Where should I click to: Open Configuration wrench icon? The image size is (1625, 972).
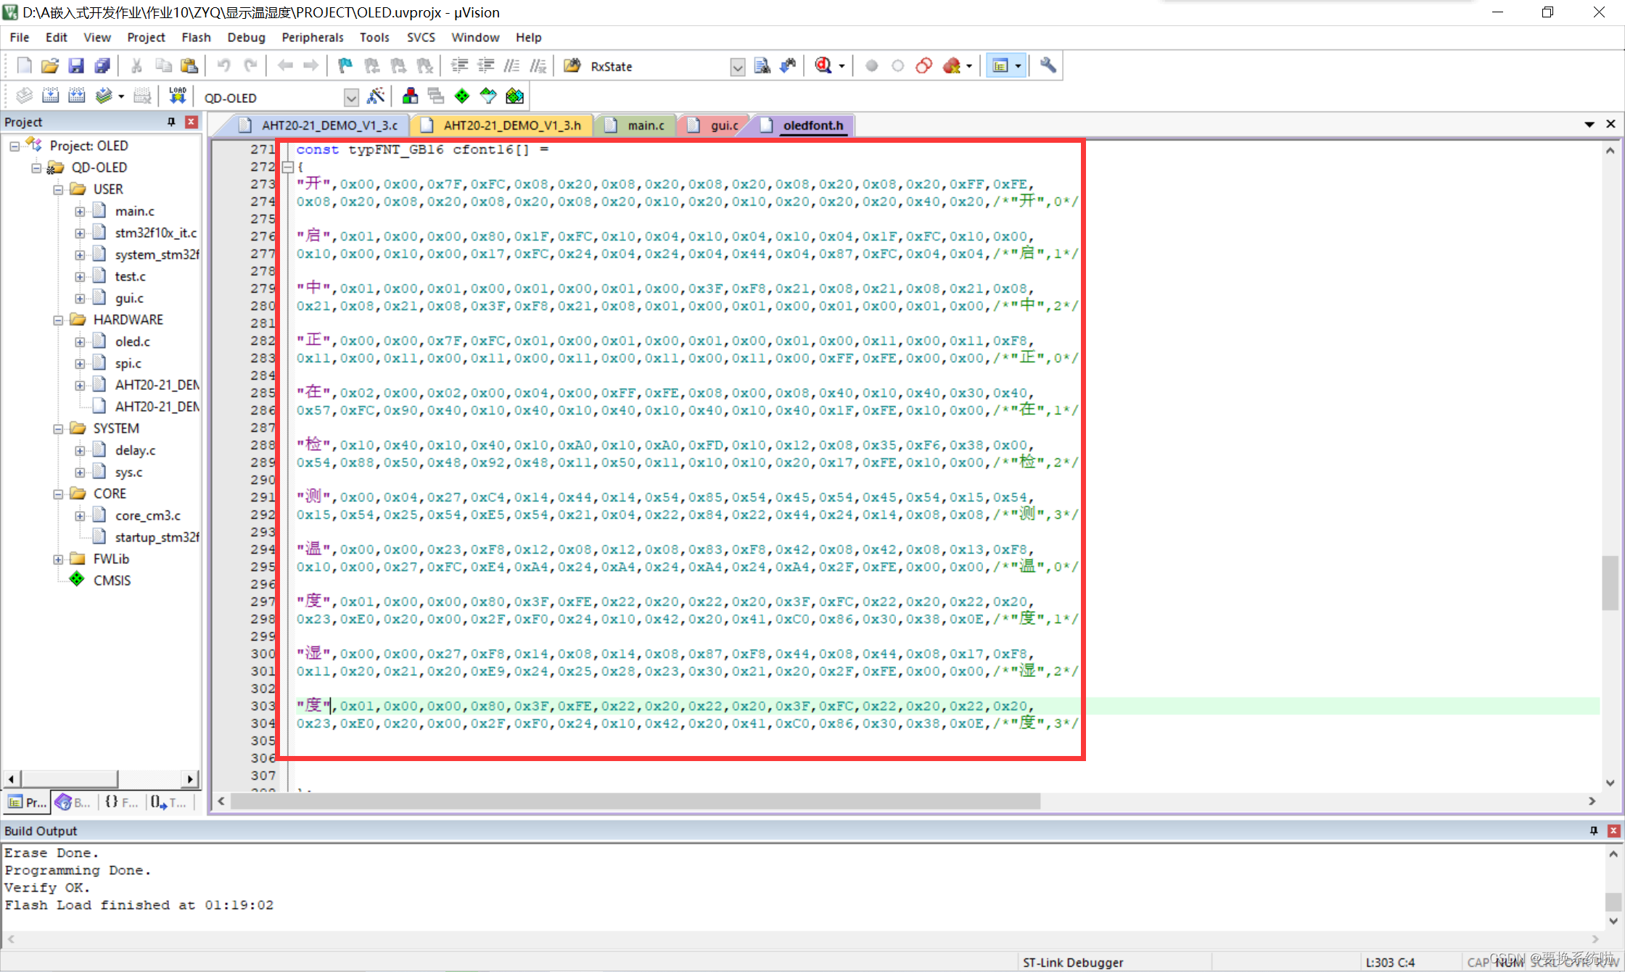[1048, 66]
